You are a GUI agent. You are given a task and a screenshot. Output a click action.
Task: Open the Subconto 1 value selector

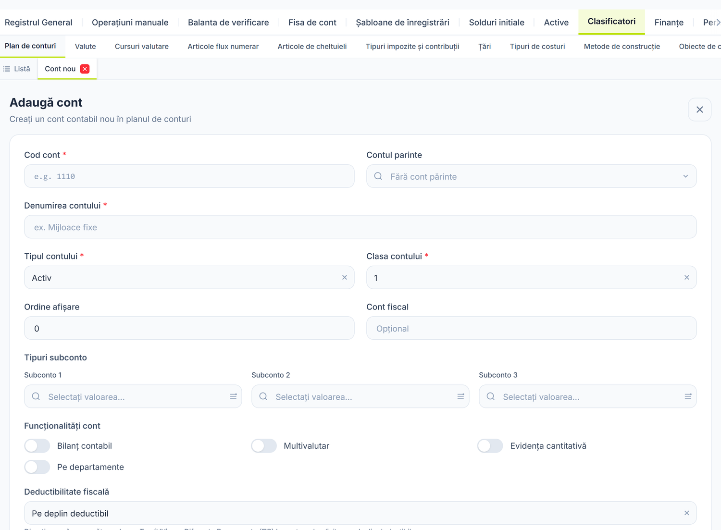pos(133,396)
